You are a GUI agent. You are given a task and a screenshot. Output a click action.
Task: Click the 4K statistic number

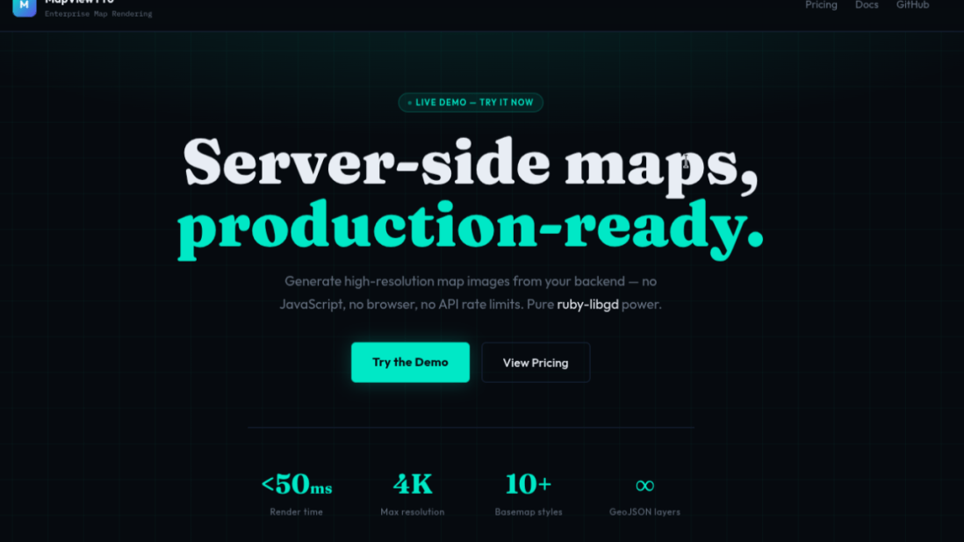413,484
